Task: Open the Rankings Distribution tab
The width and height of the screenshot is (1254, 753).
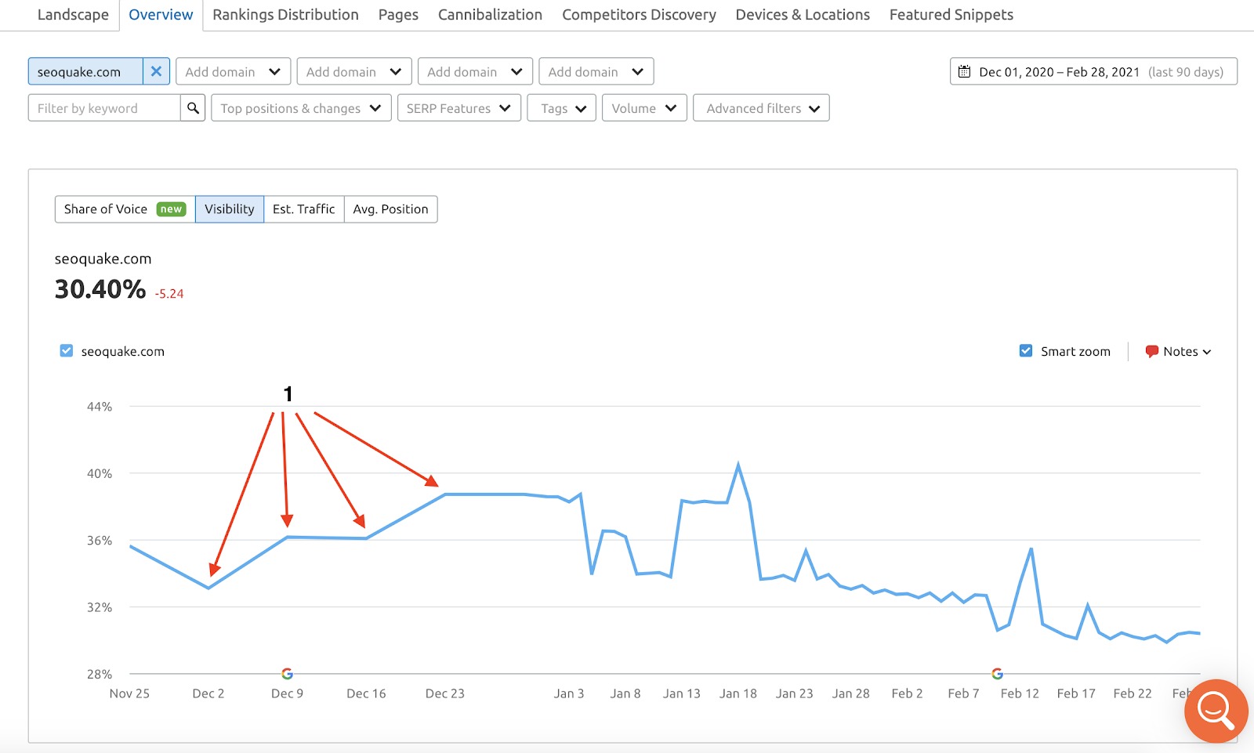Action: (285, 15)
